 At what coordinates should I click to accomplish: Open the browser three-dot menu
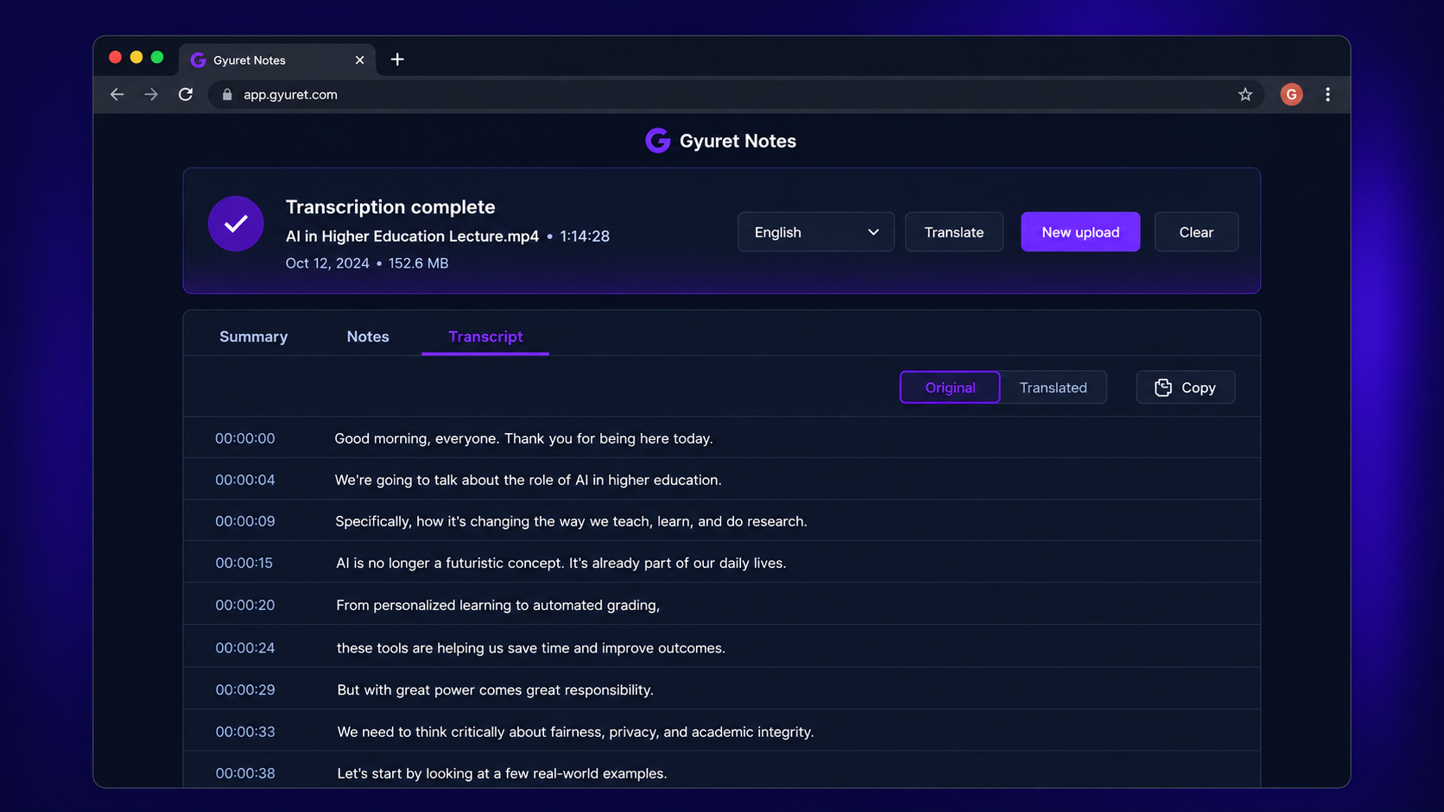[x=1327, y=95]
